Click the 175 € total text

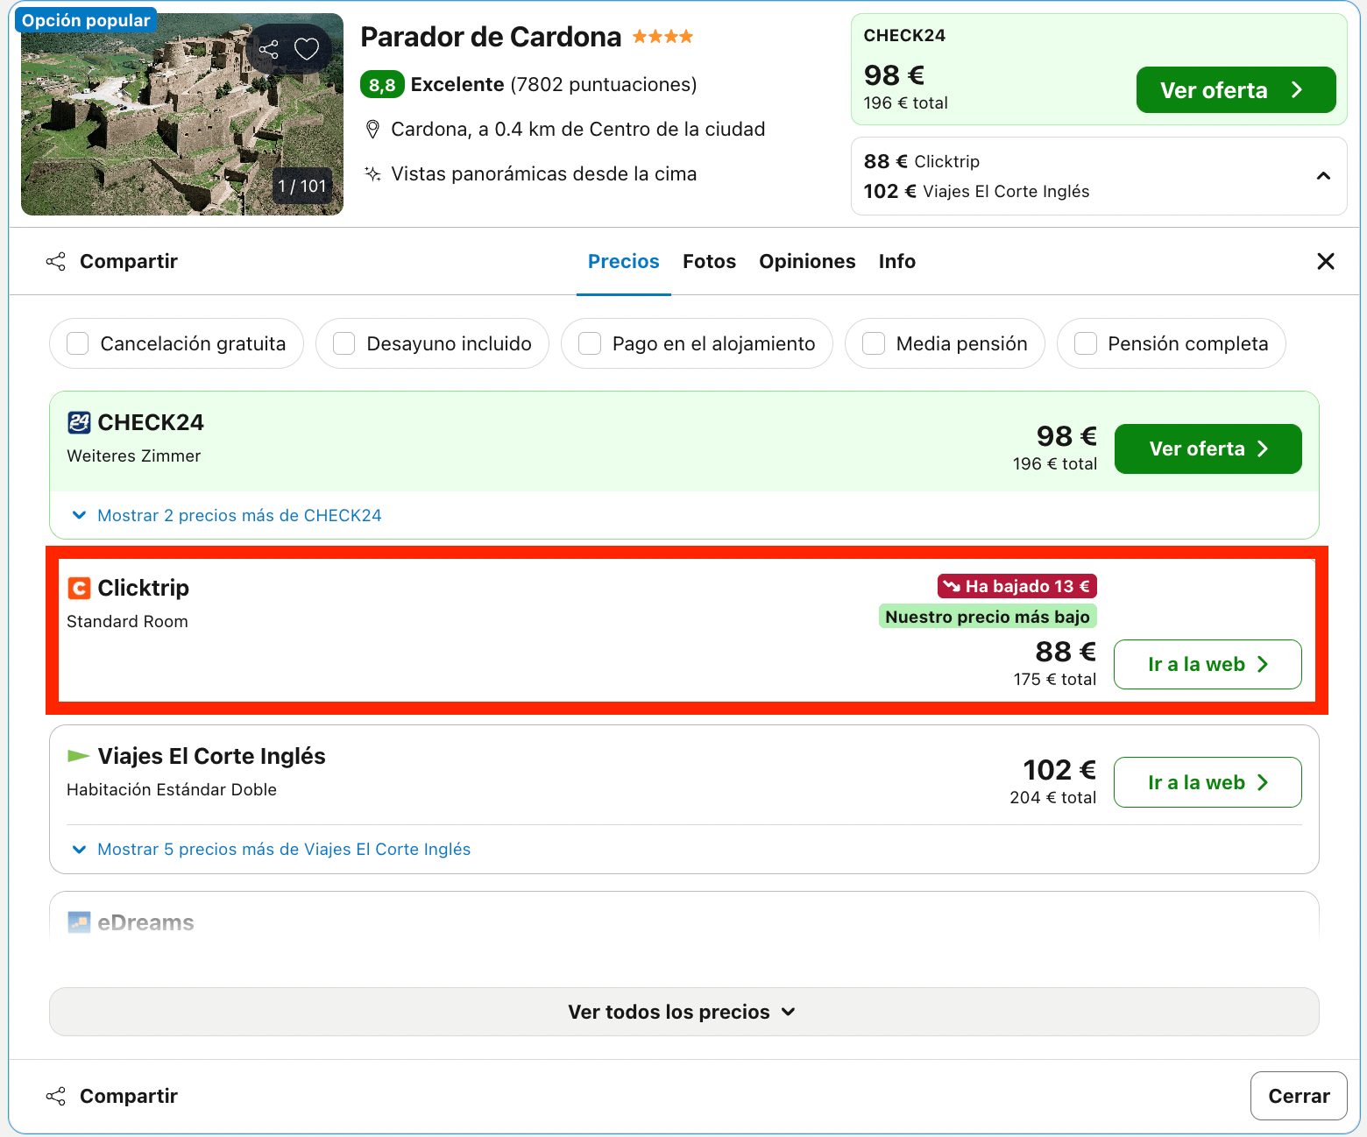click(1055, 680)
